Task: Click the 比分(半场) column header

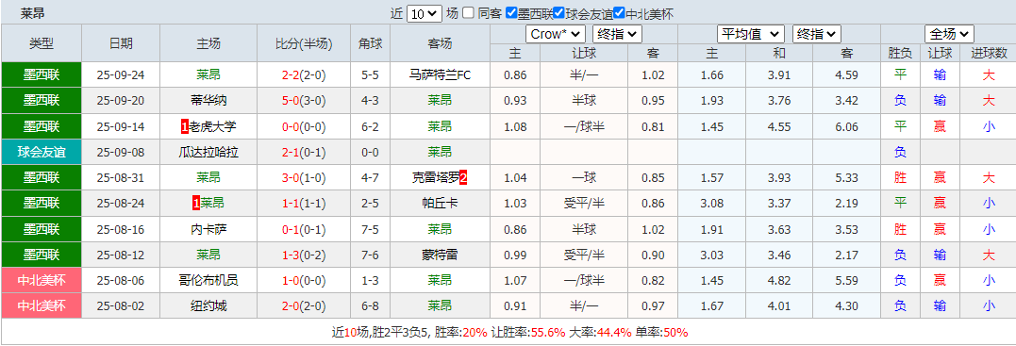Action: pyautogui.click(x=304, y=43)
